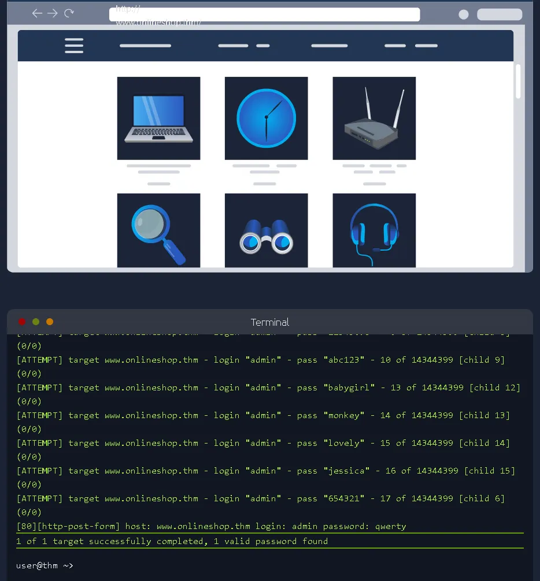The height and width of the screenshot is (581, 540).
Task: Select the binoculars product image
Action: 266,230
